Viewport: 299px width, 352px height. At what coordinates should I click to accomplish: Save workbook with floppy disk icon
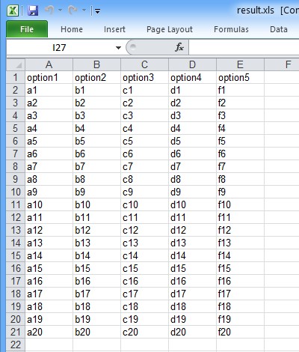(x=33, y=10)
